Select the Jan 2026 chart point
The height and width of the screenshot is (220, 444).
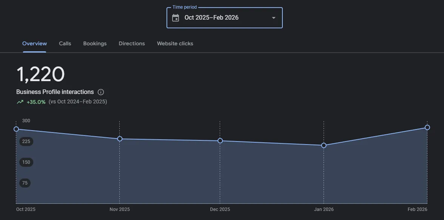(324, 145)
